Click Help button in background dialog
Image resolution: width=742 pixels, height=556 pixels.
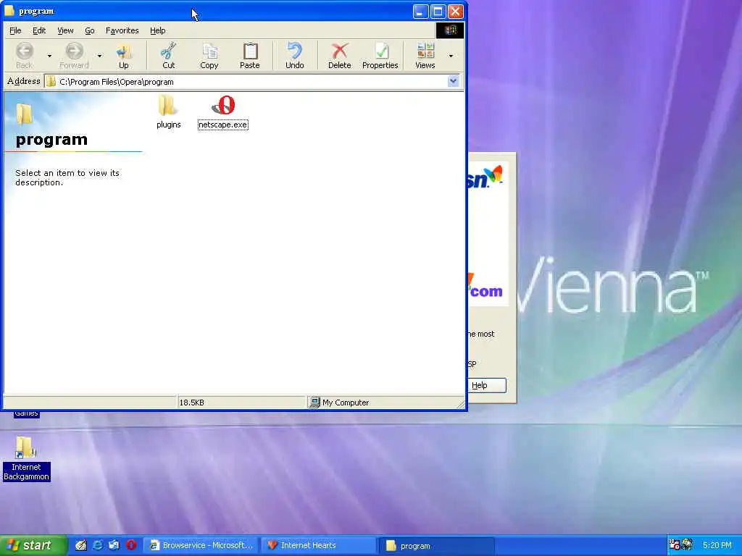point(487,385)
